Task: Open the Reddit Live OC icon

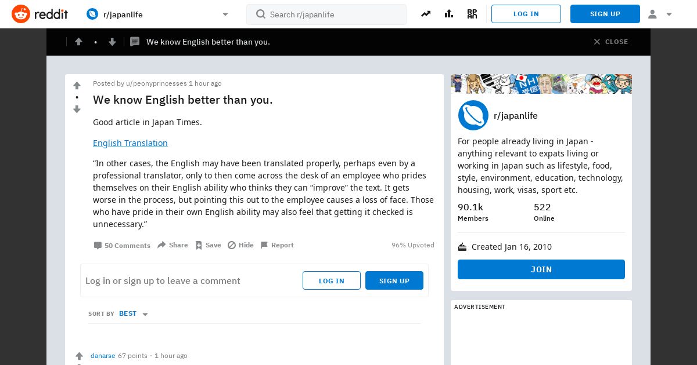Action: coord(472,14)
